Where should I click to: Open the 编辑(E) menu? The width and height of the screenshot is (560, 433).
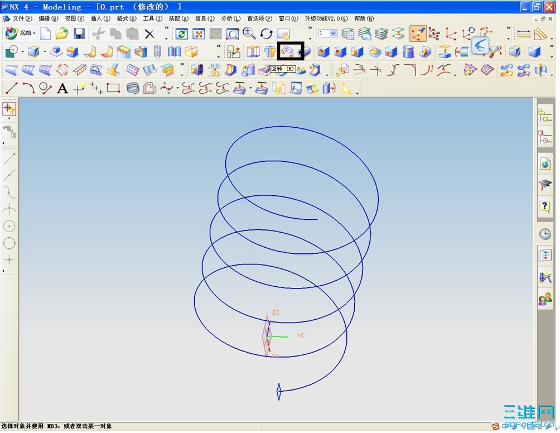coord(48,18)
